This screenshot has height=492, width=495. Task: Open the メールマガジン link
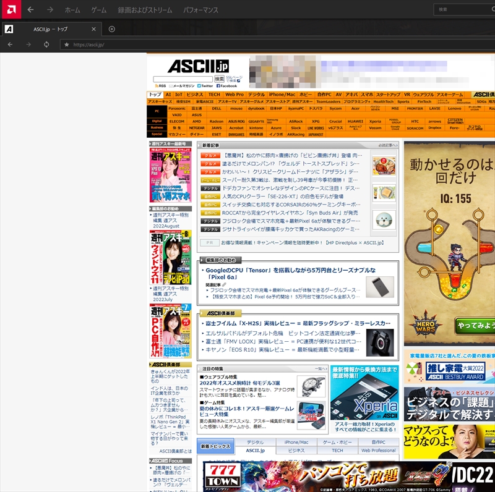[x=182, y=86]
